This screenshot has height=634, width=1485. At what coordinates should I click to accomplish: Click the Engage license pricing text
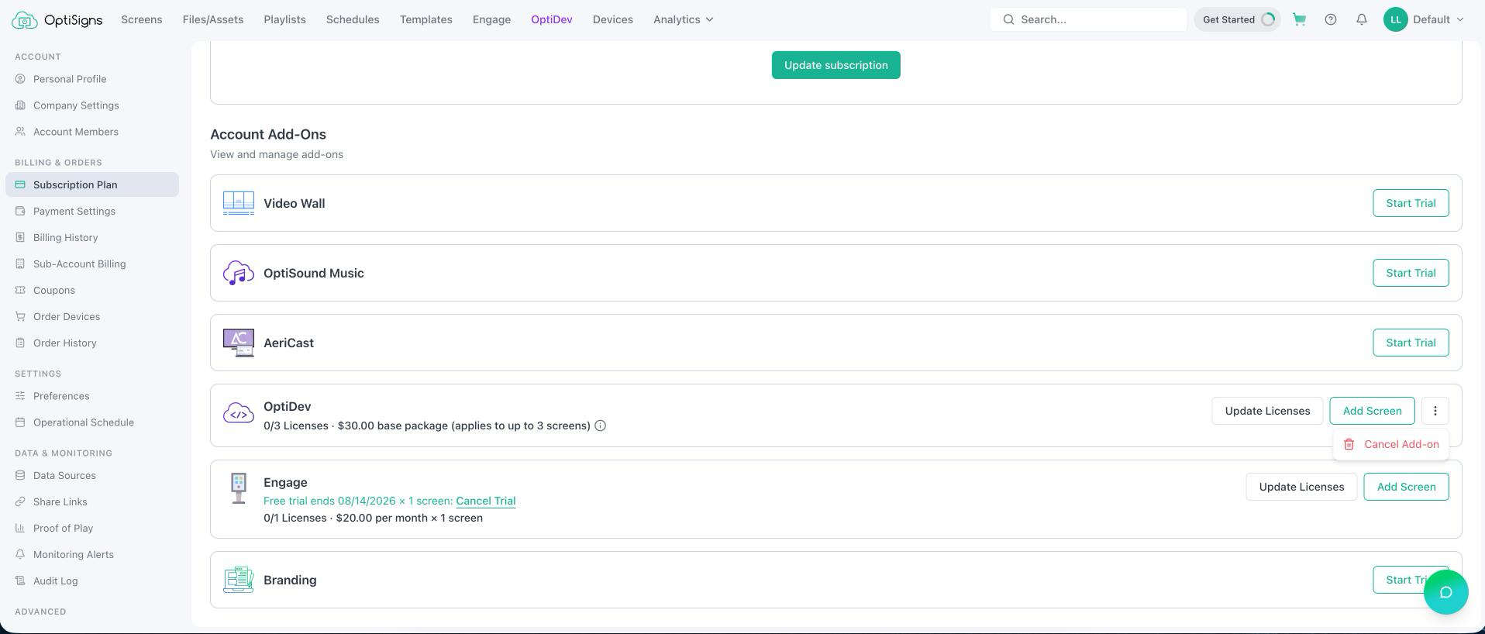[x=373, y=518]
